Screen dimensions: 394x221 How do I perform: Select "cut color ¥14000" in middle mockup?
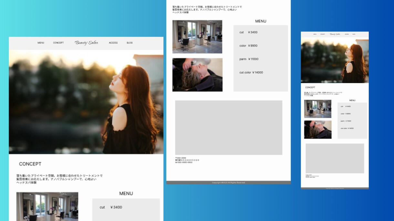tap(251, 72)
